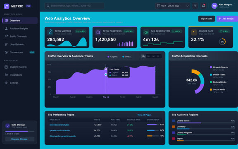Click the Custom Reports icon
This screenshot has width=238, height=149.
pyautogui.click(x=6, y=67)
